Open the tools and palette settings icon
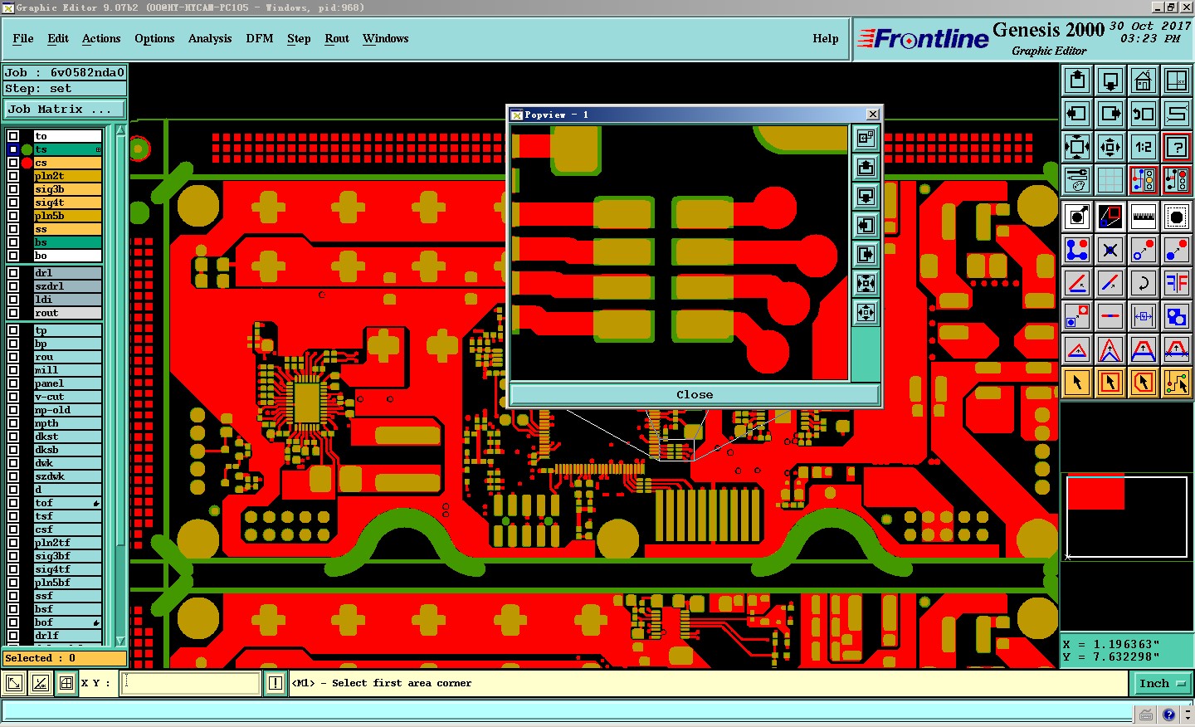Screen dimensions: 1195x727 pos(1077,179)
